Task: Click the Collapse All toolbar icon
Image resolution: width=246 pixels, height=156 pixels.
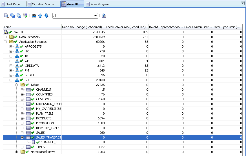Action: 19,16
